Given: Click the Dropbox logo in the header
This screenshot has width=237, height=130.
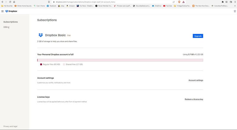Looking at the screenshot, I should (x=11, y=11).
